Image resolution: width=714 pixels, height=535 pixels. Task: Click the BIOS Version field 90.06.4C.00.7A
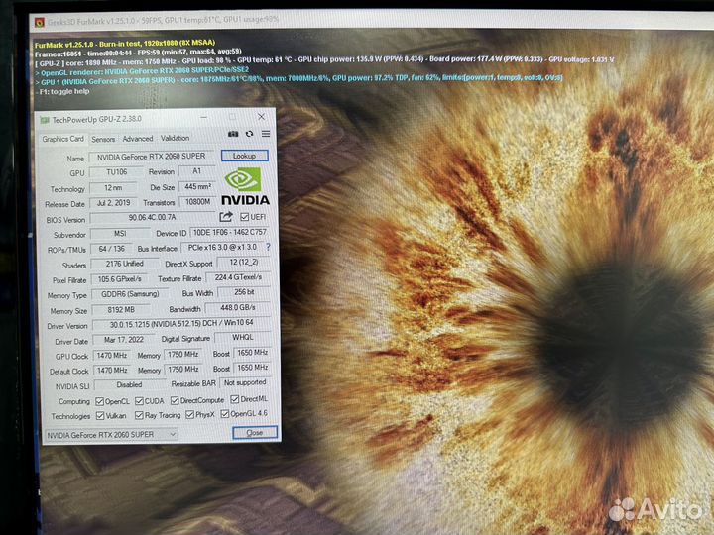coord(153,217)
